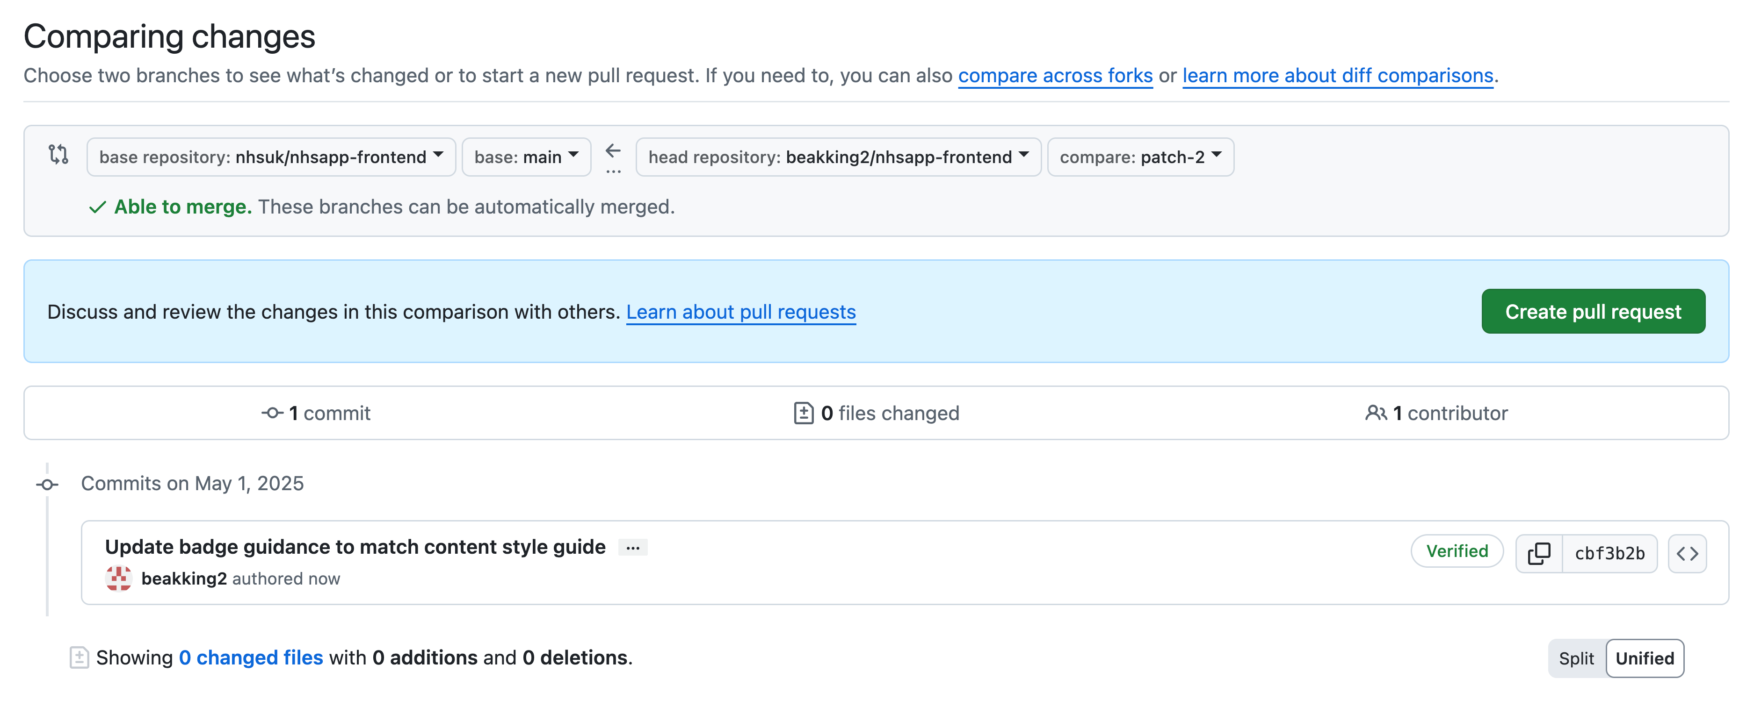
Task: Click the contributors people icon
Action: 1376,412
